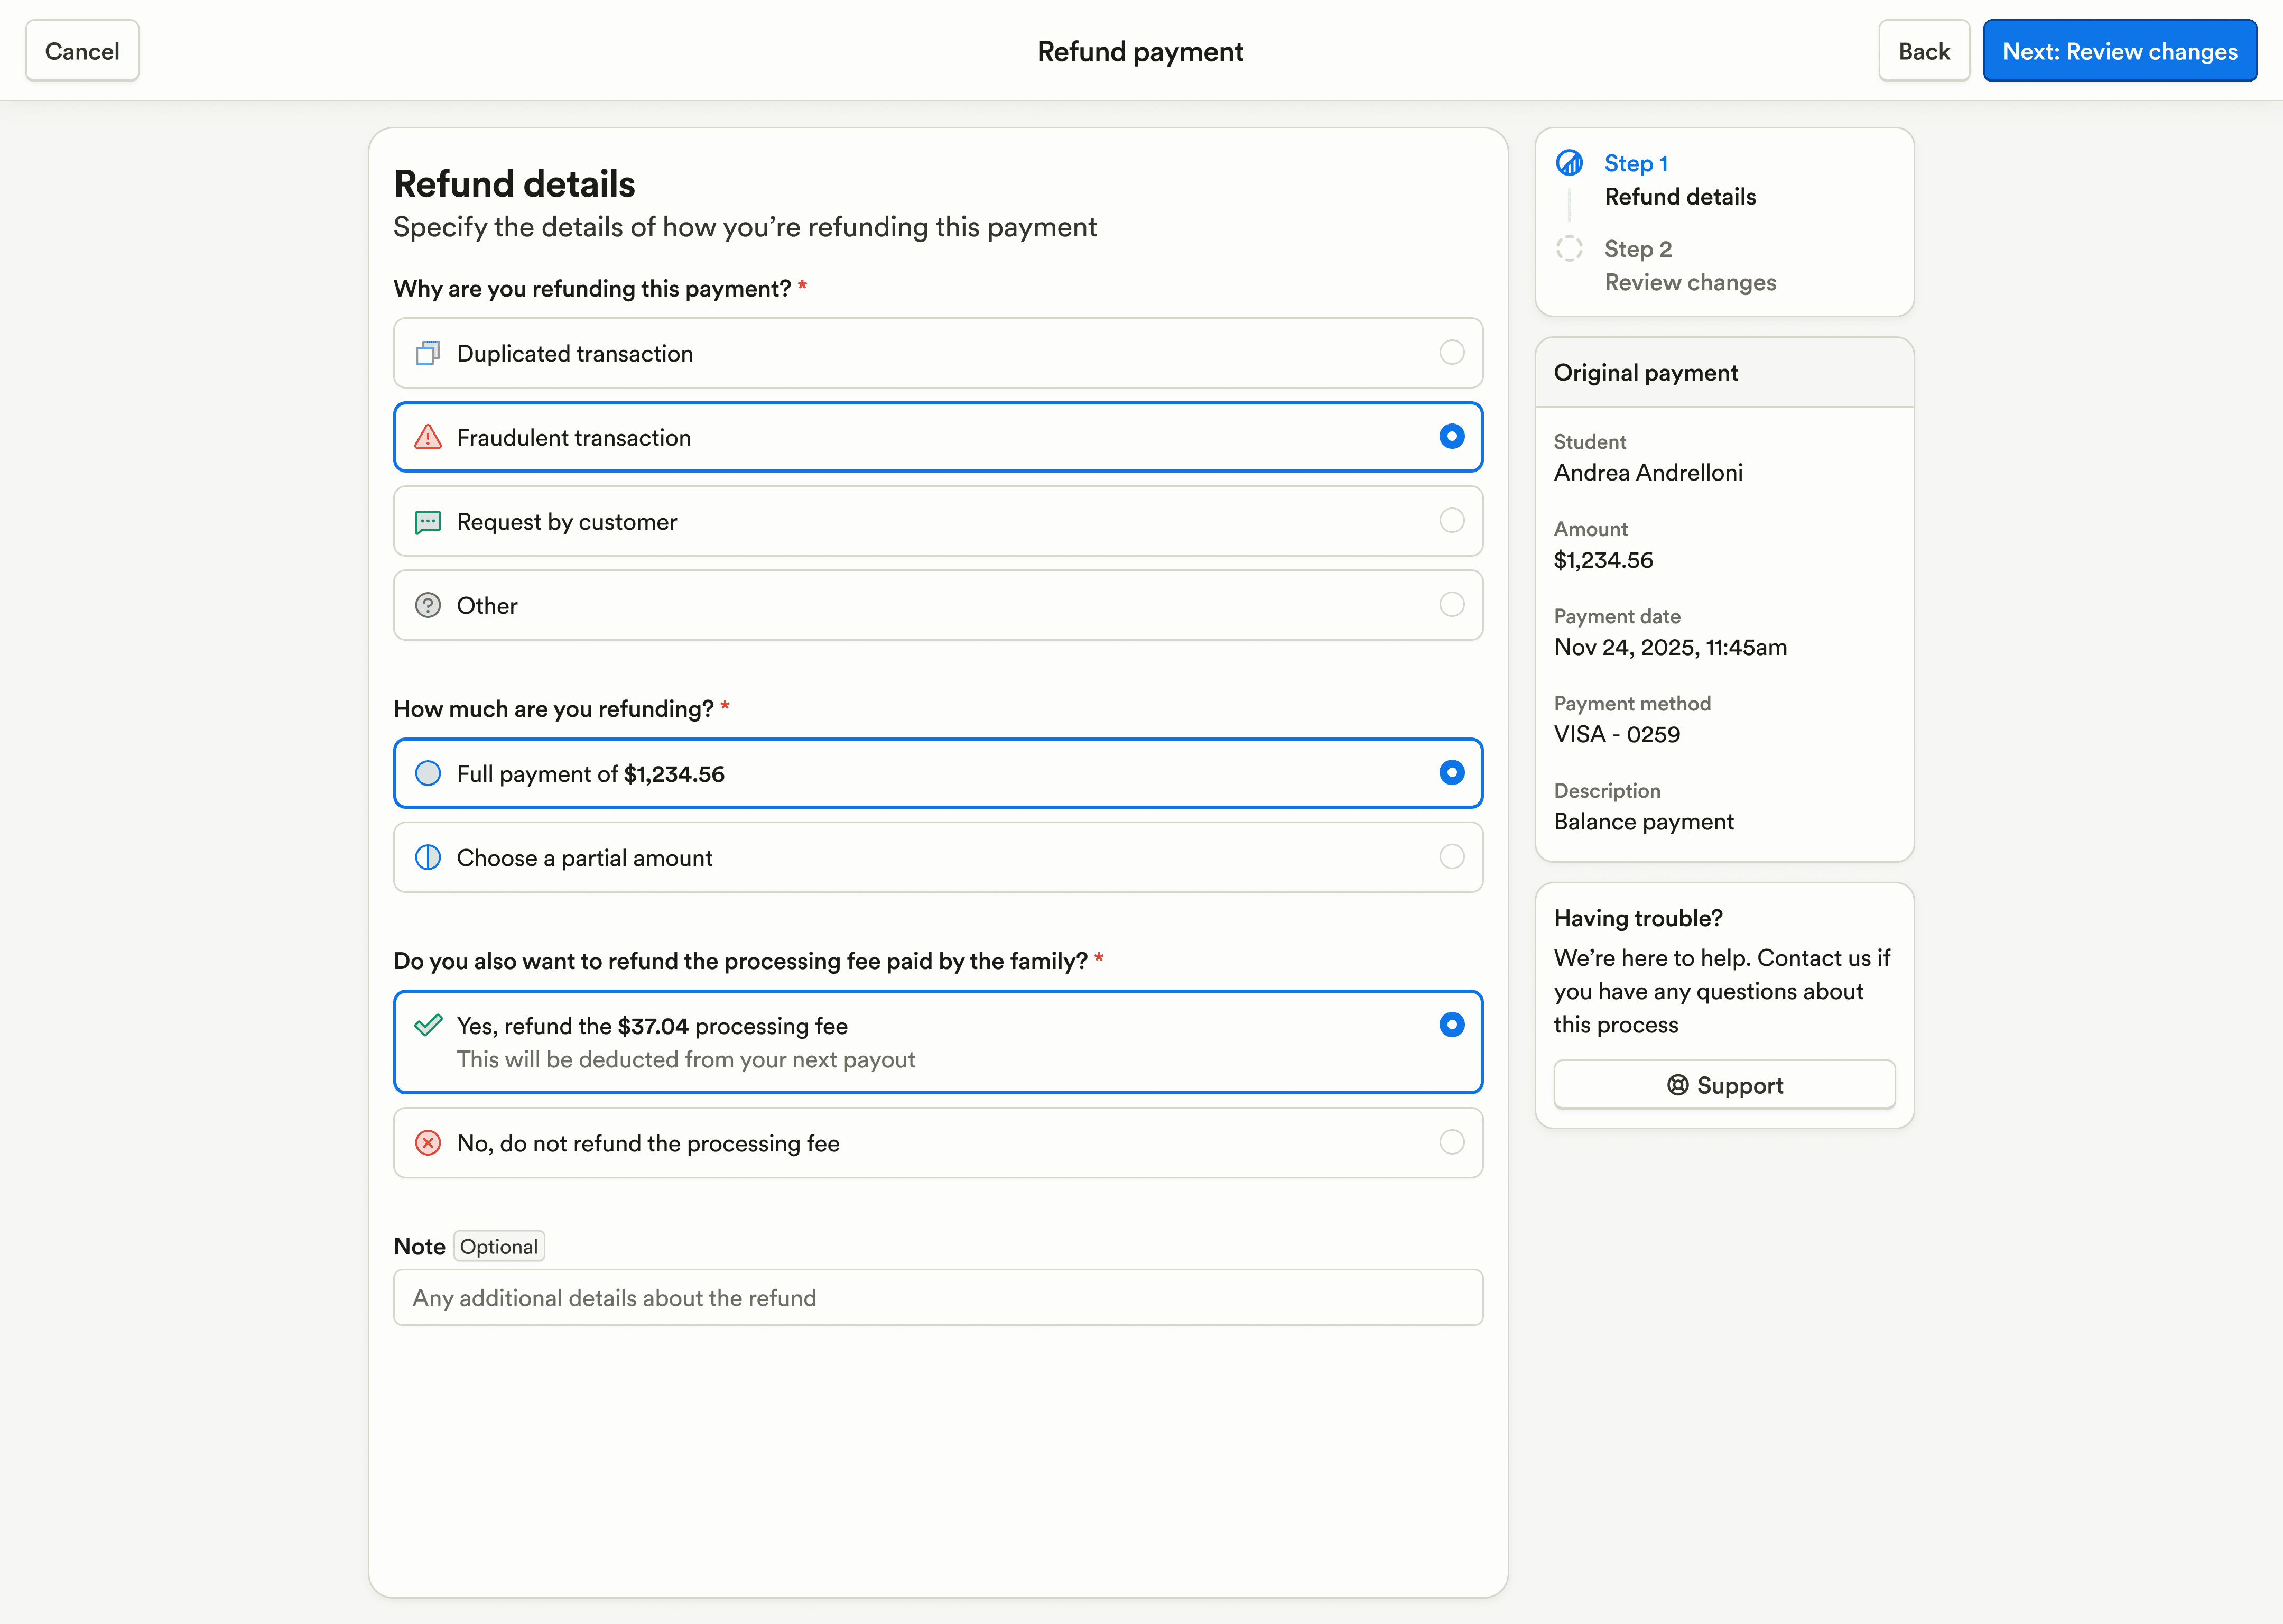The height and width of the screenshot is (1624, 2283).
Task: Go to Step 2 Review changes
Action: pos(1689,266)
